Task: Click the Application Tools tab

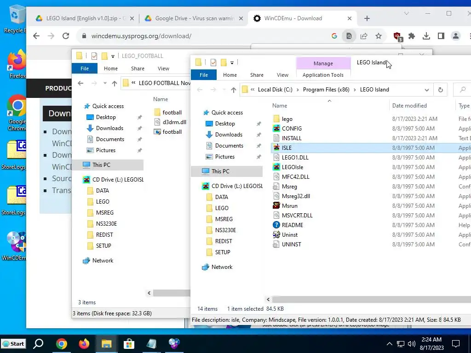Action: tap(323, 75)
